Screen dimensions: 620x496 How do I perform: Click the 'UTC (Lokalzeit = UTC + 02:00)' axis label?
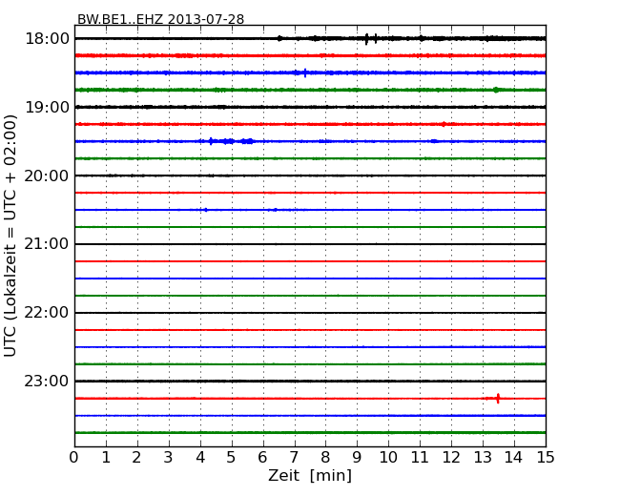[x=10, y=236]
